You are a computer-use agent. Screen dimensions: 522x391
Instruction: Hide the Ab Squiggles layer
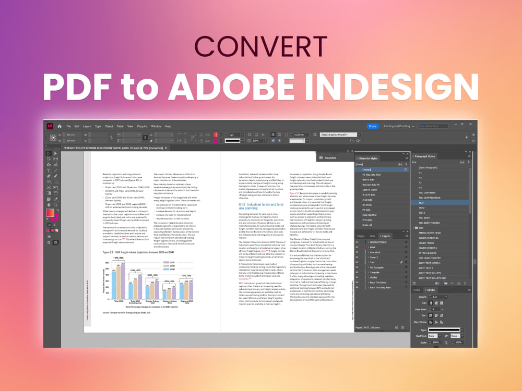tap(357, 267)
